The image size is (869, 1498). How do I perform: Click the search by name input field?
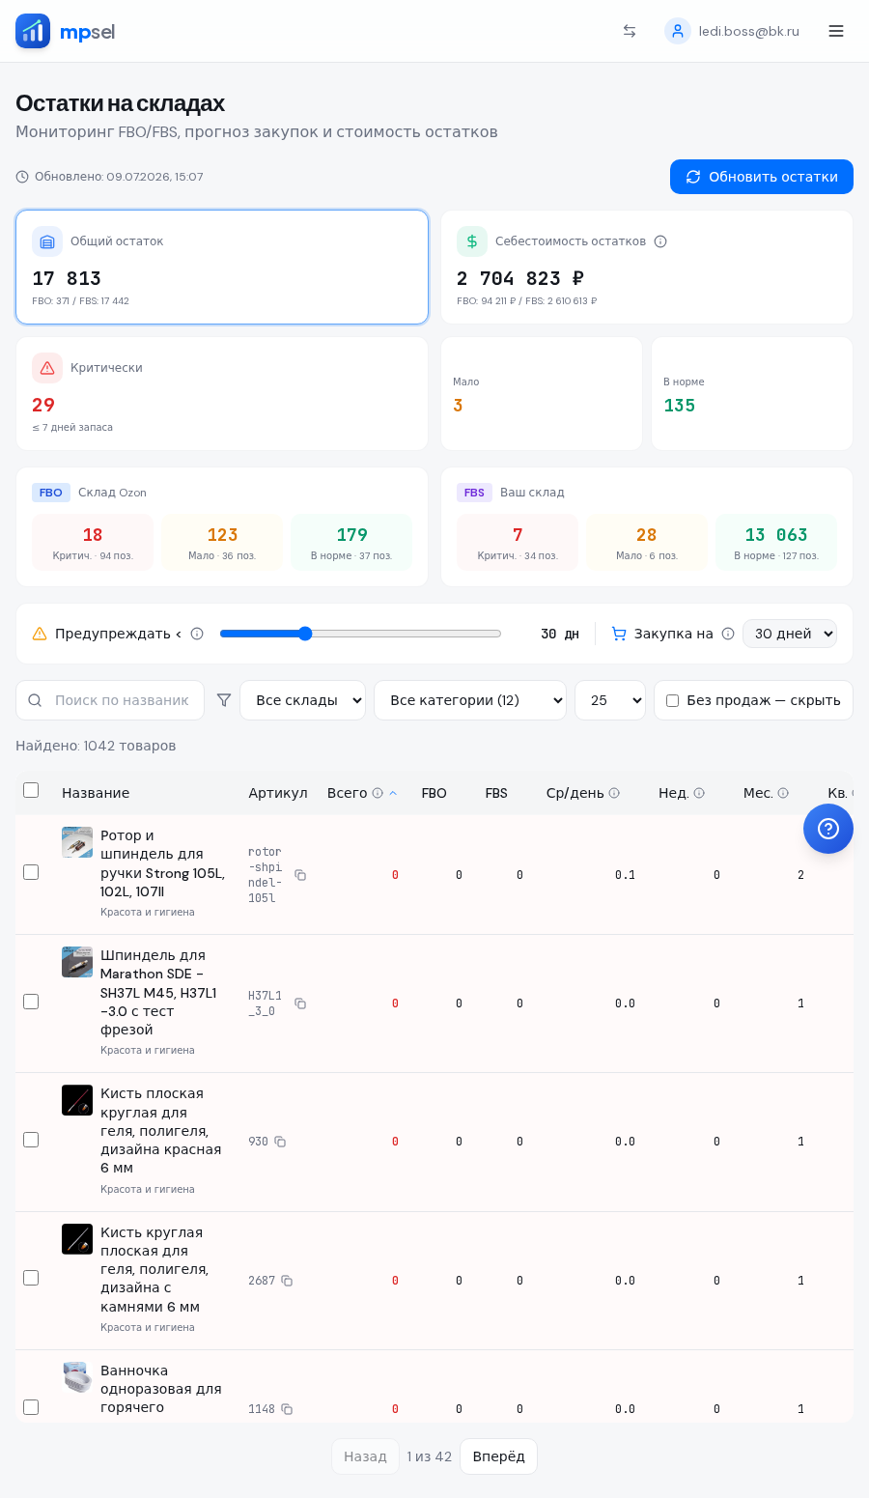pyautogui.click(x=110, y=700)
